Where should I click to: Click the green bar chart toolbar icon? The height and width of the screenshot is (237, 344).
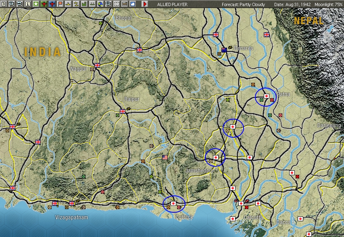[x=84, y=4]
